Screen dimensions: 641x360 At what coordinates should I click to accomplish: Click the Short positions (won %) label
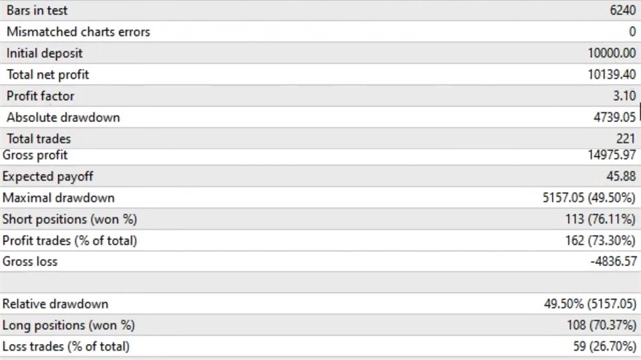point(69,219)
